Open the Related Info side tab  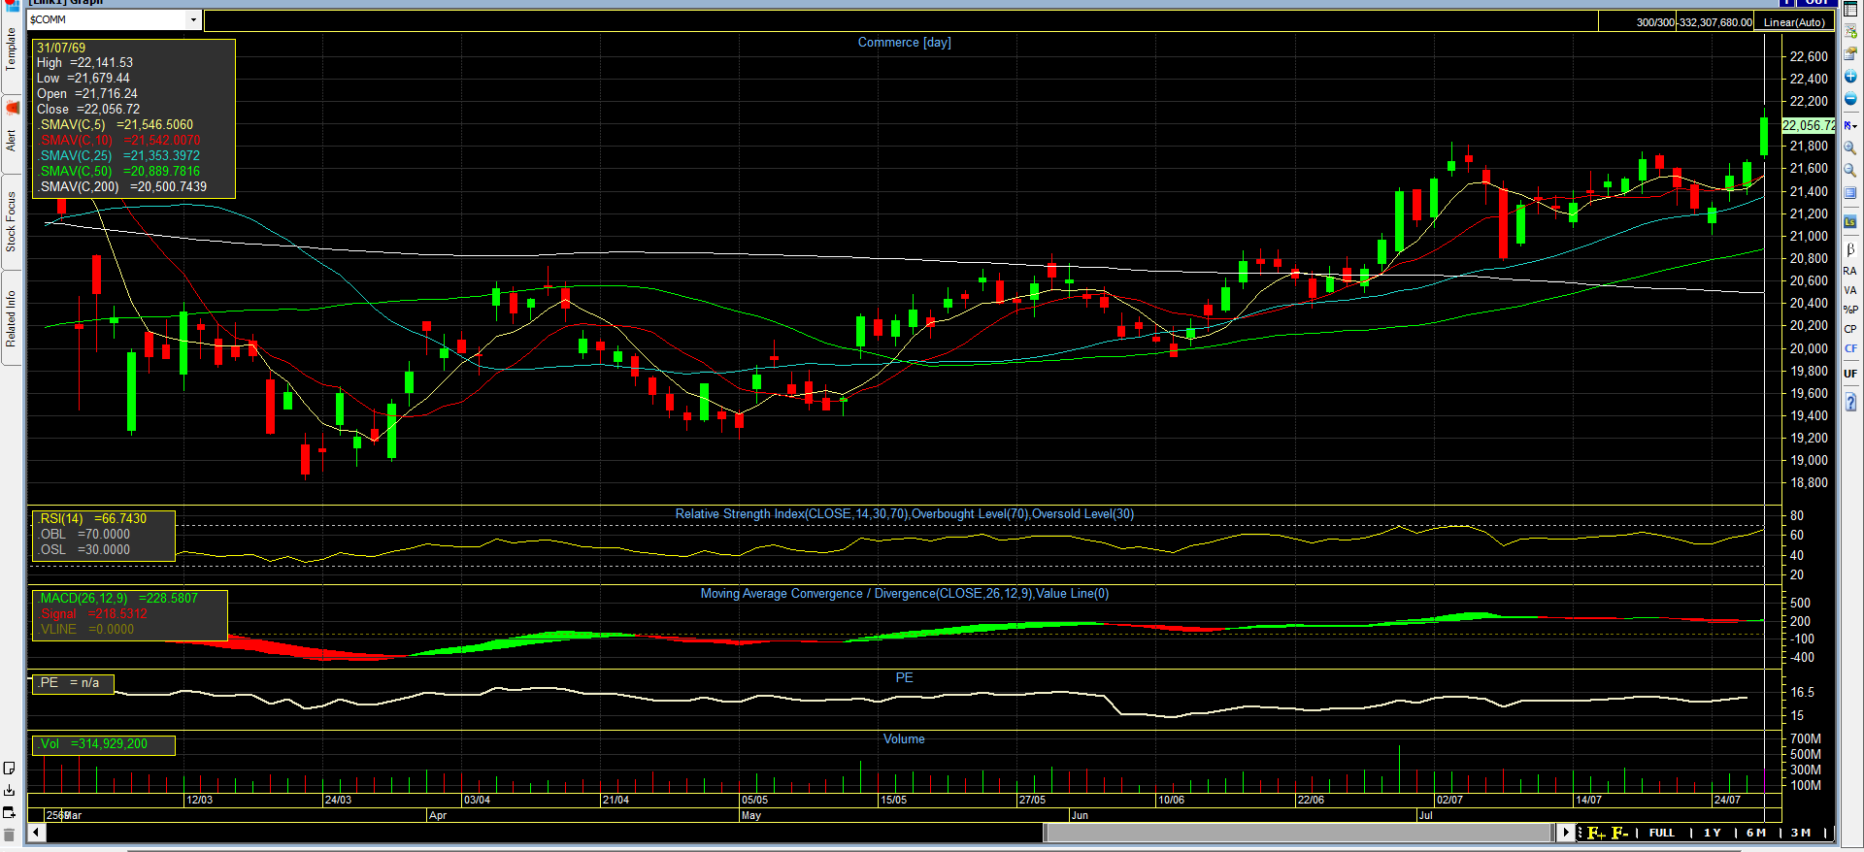coord(12,318)
